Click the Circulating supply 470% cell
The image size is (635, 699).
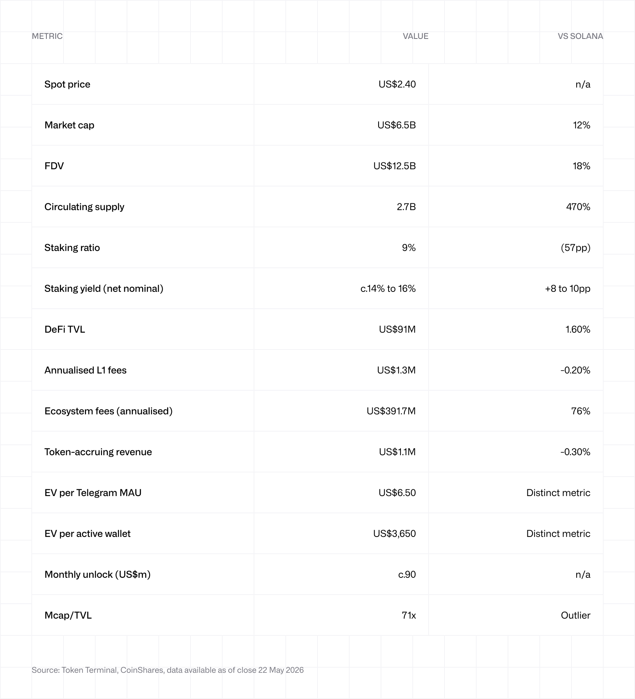pos(578,207)
